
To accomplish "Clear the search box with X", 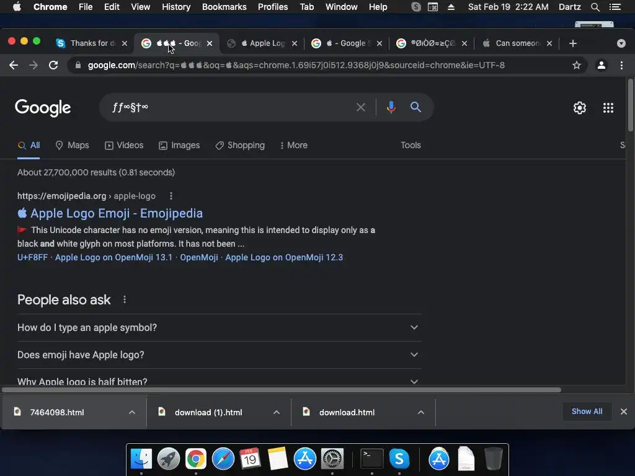I will click(x=360, y=107).
